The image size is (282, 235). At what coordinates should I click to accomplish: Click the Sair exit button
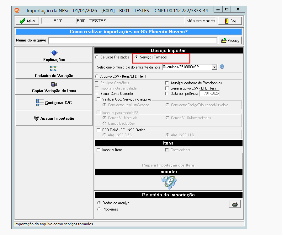click(x=230, y=21)
